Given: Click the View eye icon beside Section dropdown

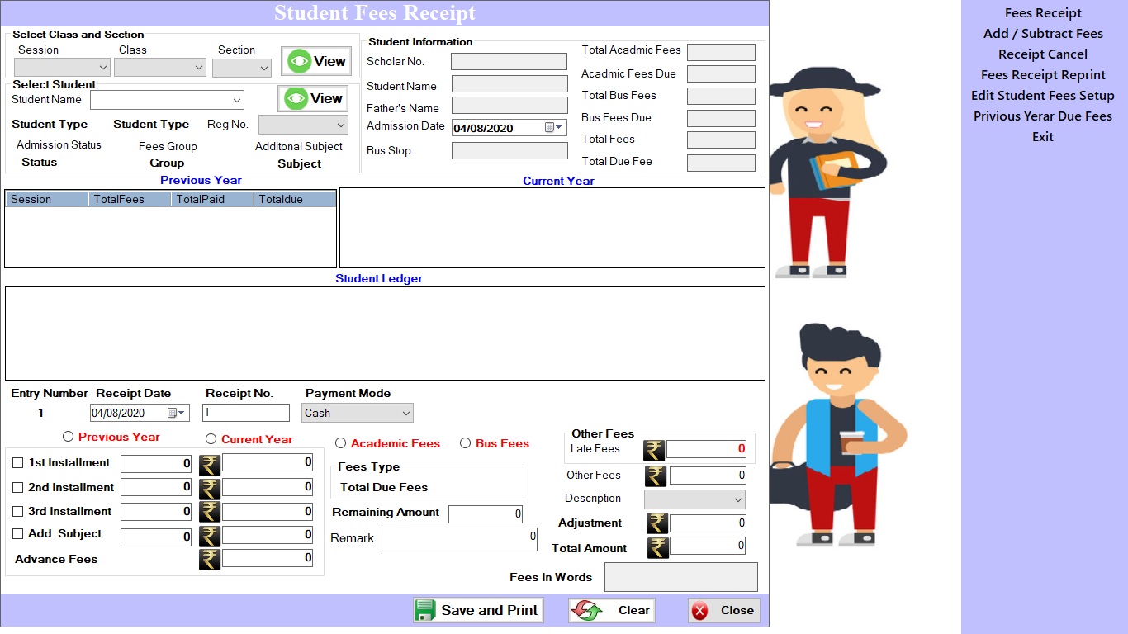Looking at the screenshot, I should coord(299,60).
